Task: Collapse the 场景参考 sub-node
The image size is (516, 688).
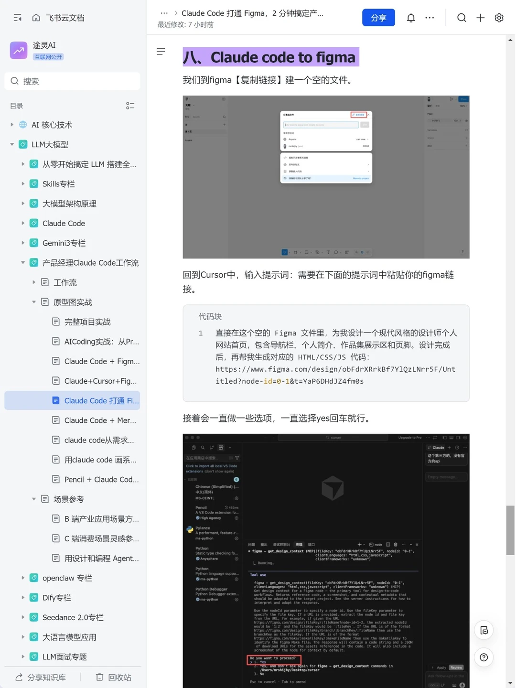Action: pyautogui.click(x=34, y=499)
